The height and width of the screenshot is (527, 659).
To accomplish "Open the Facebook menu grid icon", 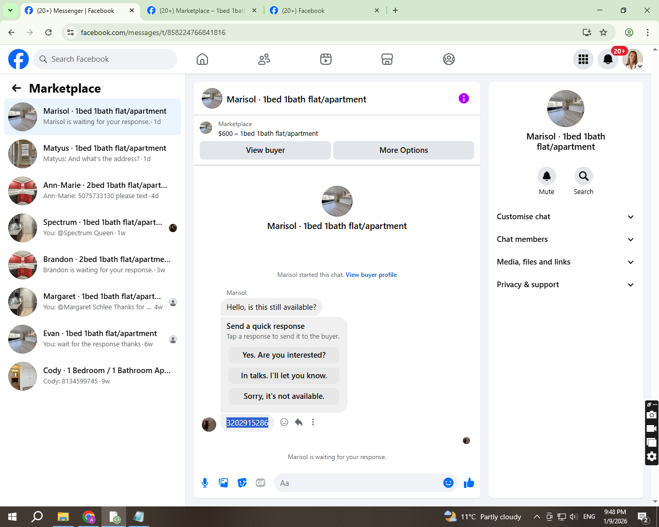I will (583, 59).
